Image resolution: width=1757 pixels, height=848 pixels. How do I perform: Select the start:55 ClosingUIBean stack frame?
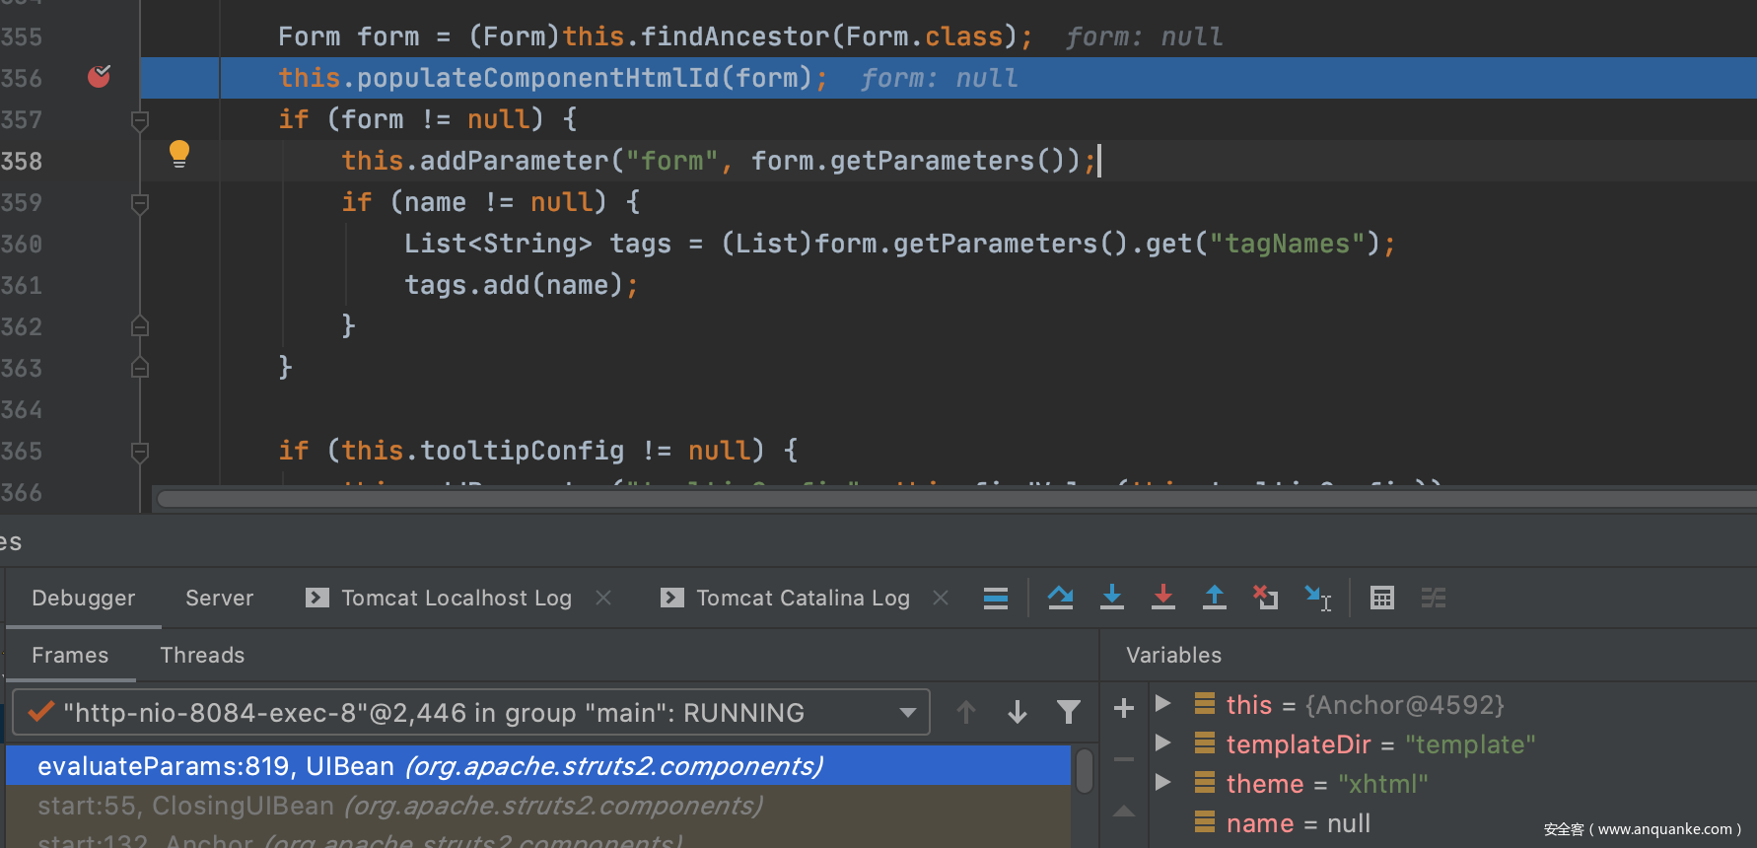click(x=399, y=806)
